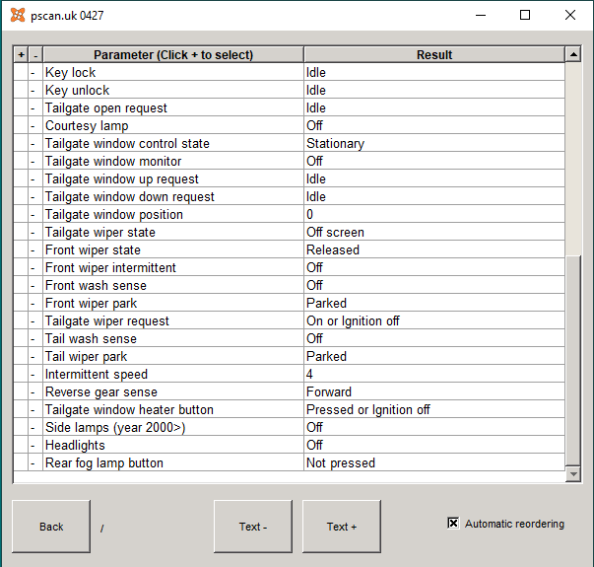594x567 pixels.
Task: Toggle the Automatic reordering checkbox
Action: click(453, 523)
